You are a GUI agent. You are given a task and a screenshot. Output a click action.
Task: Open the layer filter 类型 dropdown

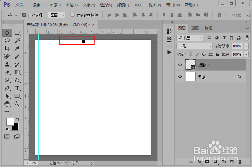(190, 38)
